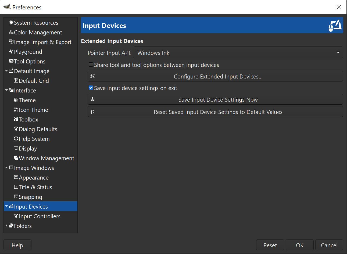
Task: Click the Help button
Action: [x=17, y=245]
